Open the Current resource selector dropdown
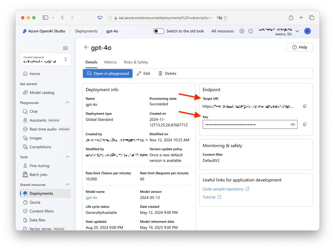Image resolution: width=335 pixels, height=251 pixels. [45, 59]
